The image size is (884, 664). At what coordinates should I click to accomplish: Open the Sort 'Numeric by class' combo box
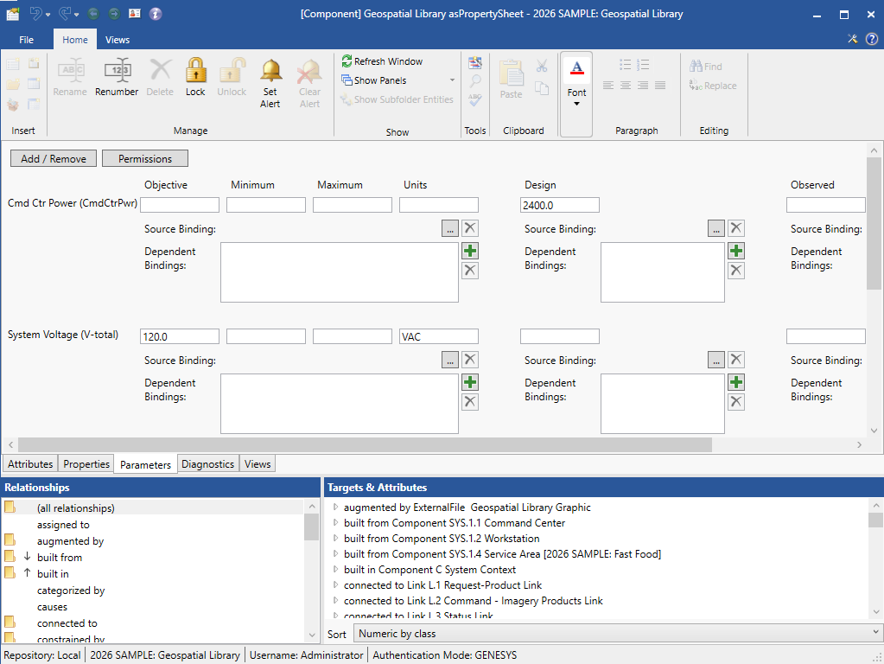tap(617, 634)
